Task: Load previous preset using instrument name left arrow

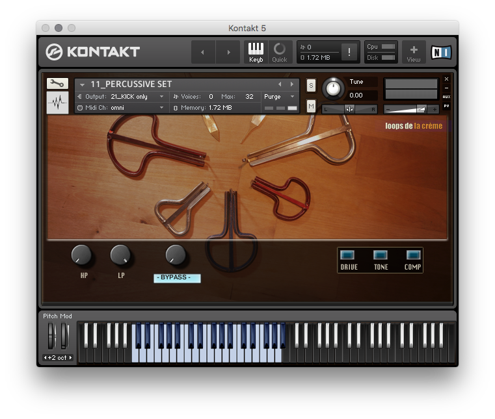Action: pyautogui.click(x=280, y=84)
